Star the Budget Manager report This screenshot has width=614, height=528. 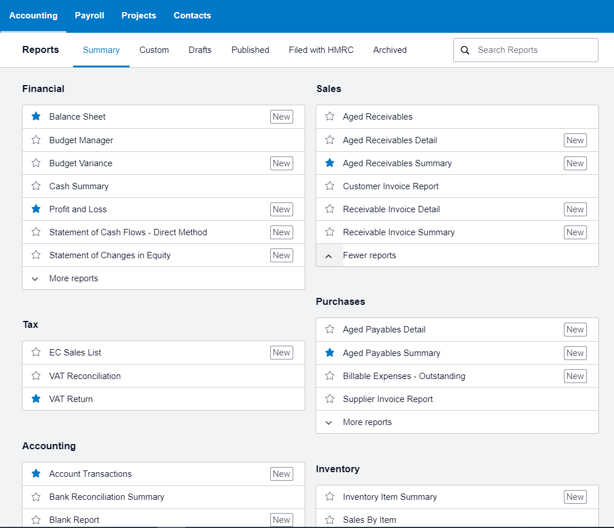pos(36,140)
